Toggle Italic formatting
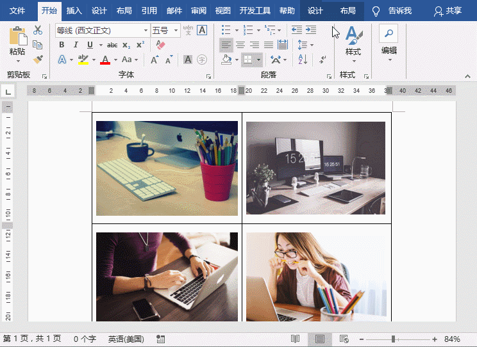The height and width of the screenshot is (347, 477). pos(76,45)
